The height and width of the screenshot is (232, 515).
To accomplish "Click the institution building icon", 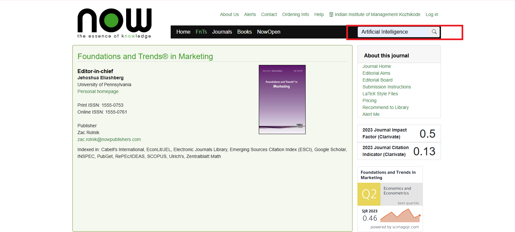I will [331, 14].
